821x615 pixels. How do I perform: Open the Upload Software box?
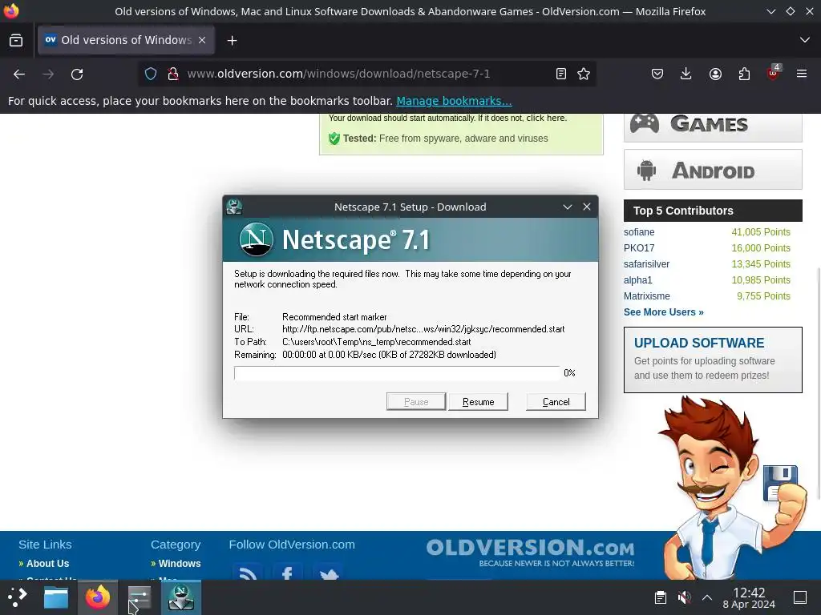coord(713,360)
